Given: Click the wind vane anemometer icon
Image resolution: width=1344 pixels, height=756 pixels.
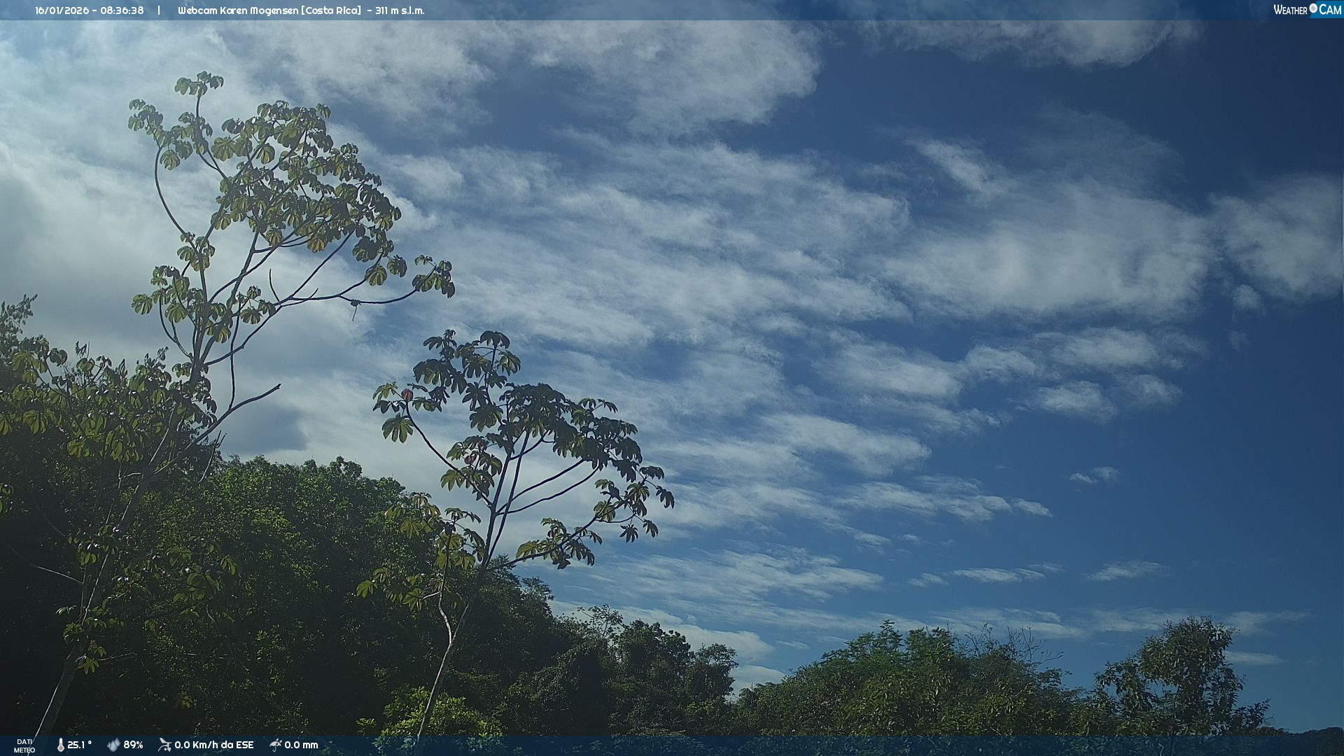Looking at the screenshot, I should point(164,745).
